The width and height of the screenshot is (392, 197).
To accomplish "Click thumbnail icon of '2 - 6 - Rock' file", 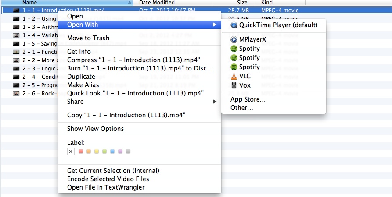I will pyautogui.click(x=16, y=93).
